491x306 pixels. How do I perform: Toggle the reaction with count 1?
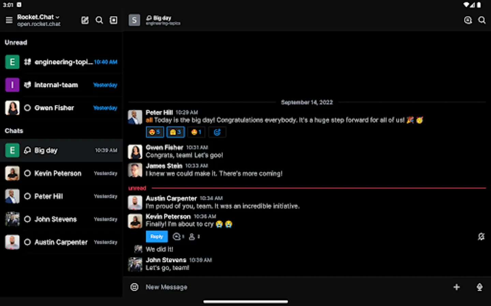click(196, 132)
